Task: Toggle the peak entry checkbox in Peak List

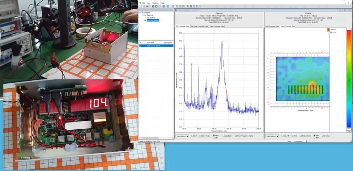Action: [331, 33]
